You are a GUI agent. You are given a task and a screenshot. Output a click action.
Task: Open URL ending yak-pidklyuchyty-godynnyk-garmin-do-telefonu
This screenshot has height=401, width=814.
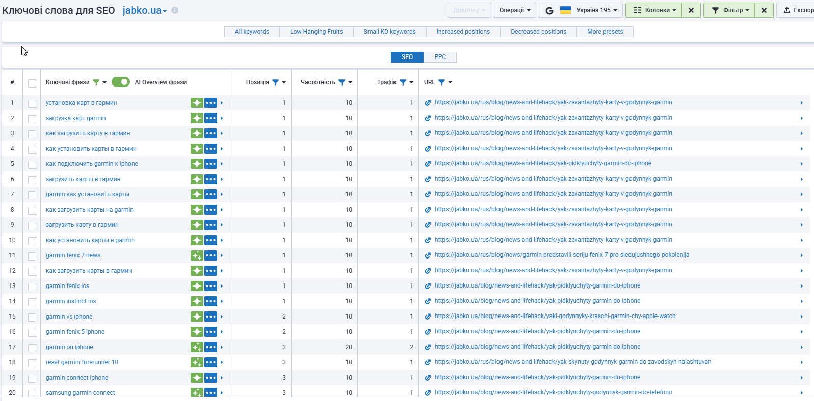553,392
